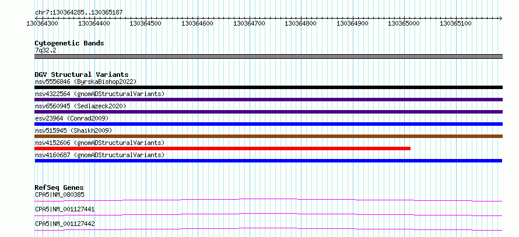Click the purple nsv4322564 variant bar
Image resolution: width=519 pixels, height=237 pixels.
[x=268, y=100]
